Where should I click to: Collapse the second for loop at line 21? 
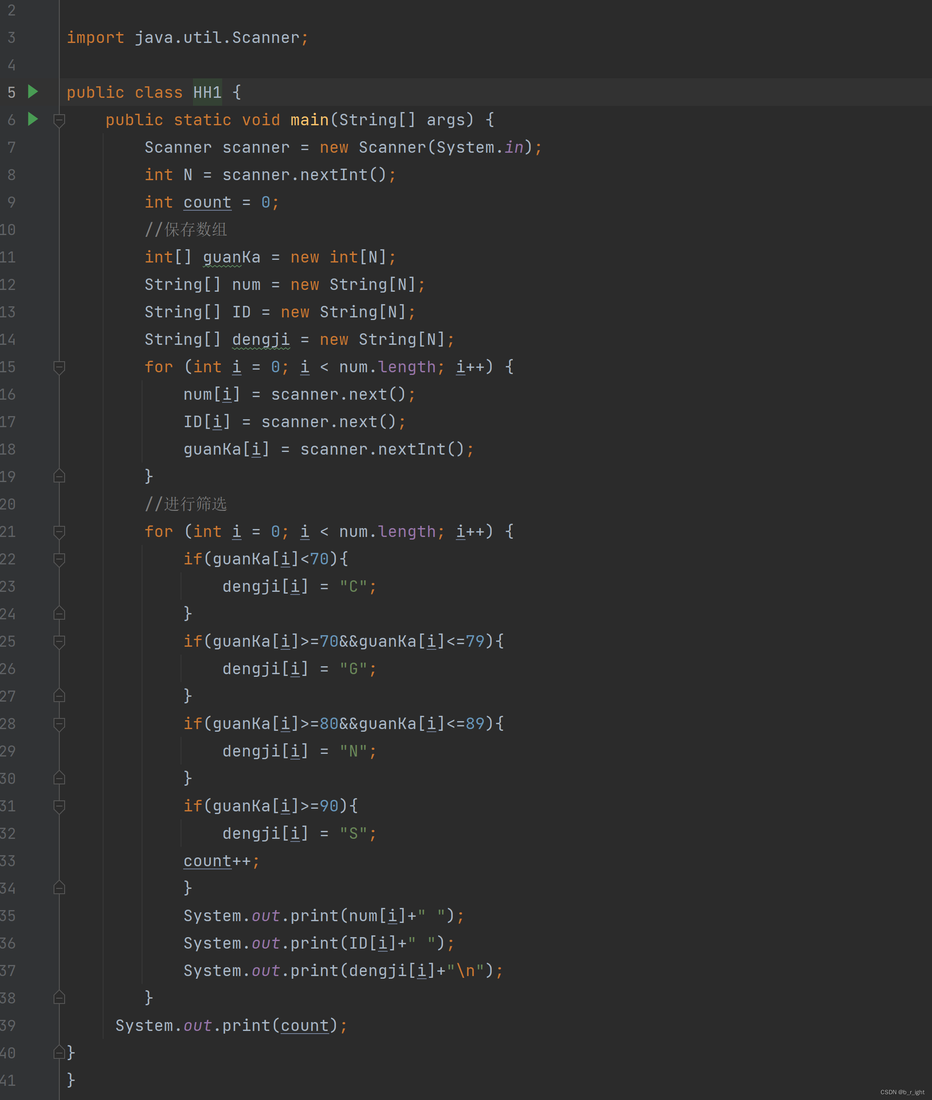[x=59, y=533]
